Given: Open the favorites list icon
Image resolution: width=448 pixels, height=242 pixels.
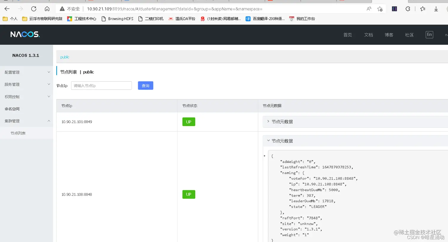Looking at the screenshot, I should click(423, 9).
